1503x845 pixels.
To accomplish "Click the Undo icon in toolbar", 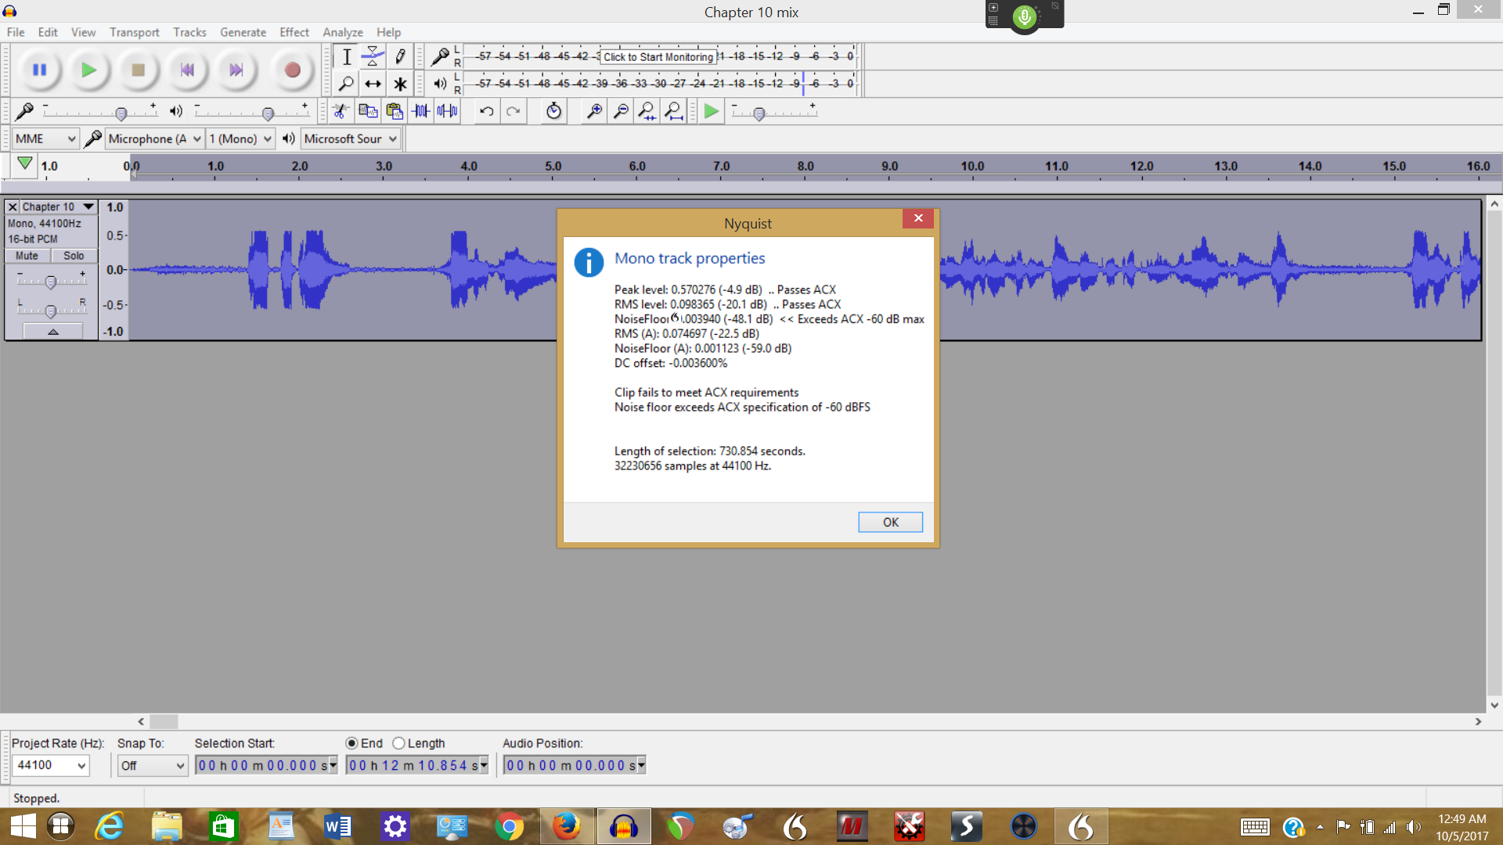I will [485, 111].
